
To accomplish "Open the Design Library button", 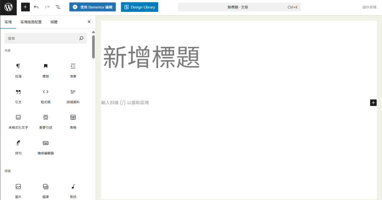I will 140,7.
